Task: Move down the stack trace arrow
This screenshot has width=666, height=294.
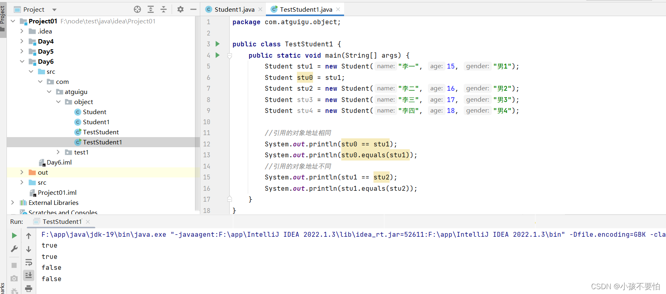Action: click(x=29, y=249)
